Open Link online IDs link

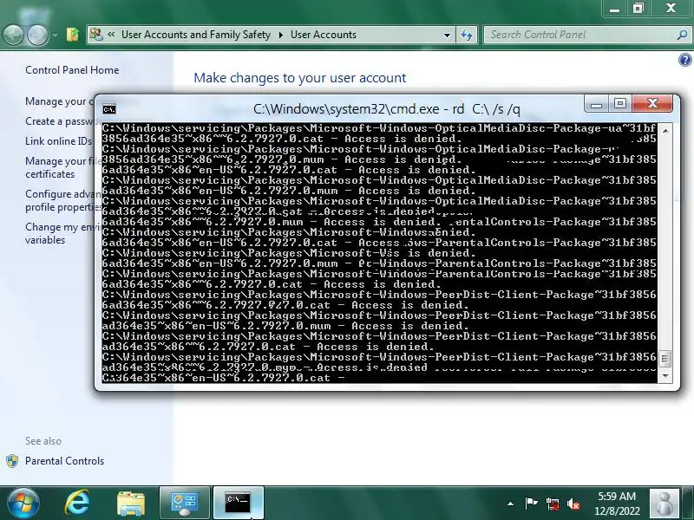(58, 141)
